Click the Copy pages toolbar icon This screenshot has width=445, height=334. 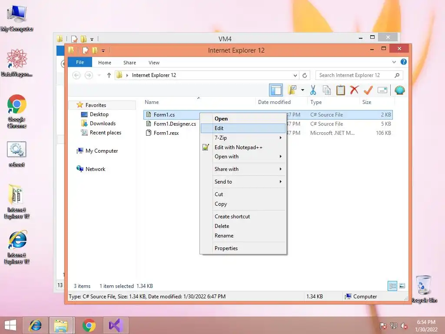pyautogui.click(x=327, y=90)
